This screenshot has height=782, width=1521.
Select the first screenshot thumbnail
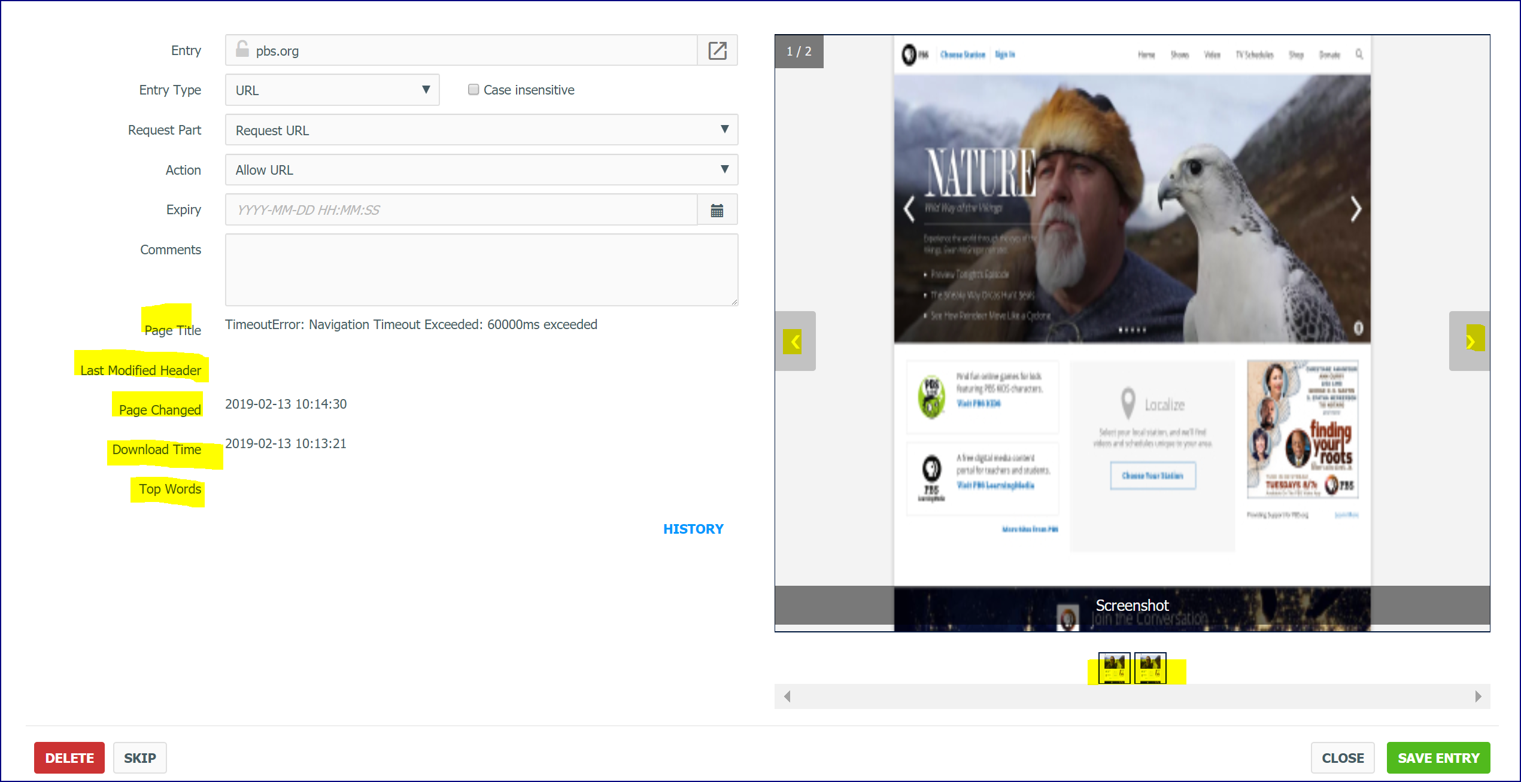[1114, 668]
